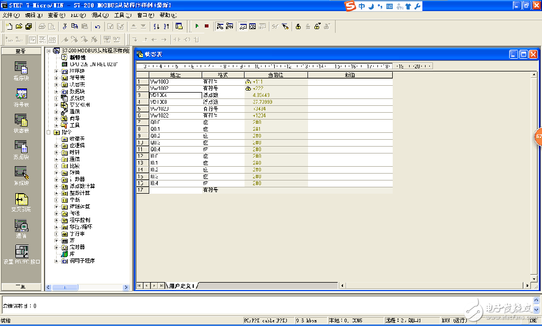This screenshot has height=326, width=542.
Task: Expand the 定时器 instruction folder
Action: click(x=57, y=247)
